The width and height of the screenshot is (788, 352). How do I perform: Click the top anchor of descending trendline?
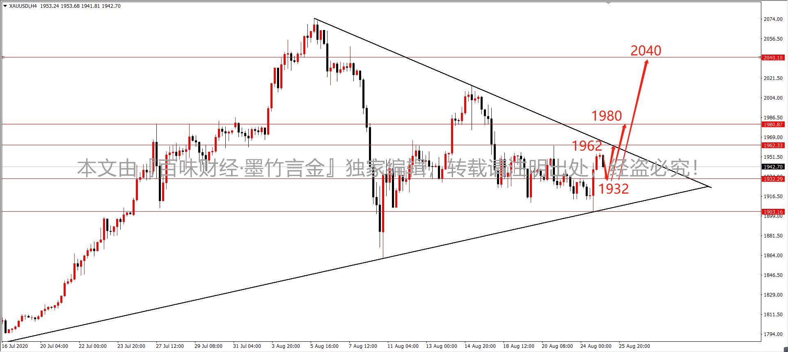tap(314, 18)
